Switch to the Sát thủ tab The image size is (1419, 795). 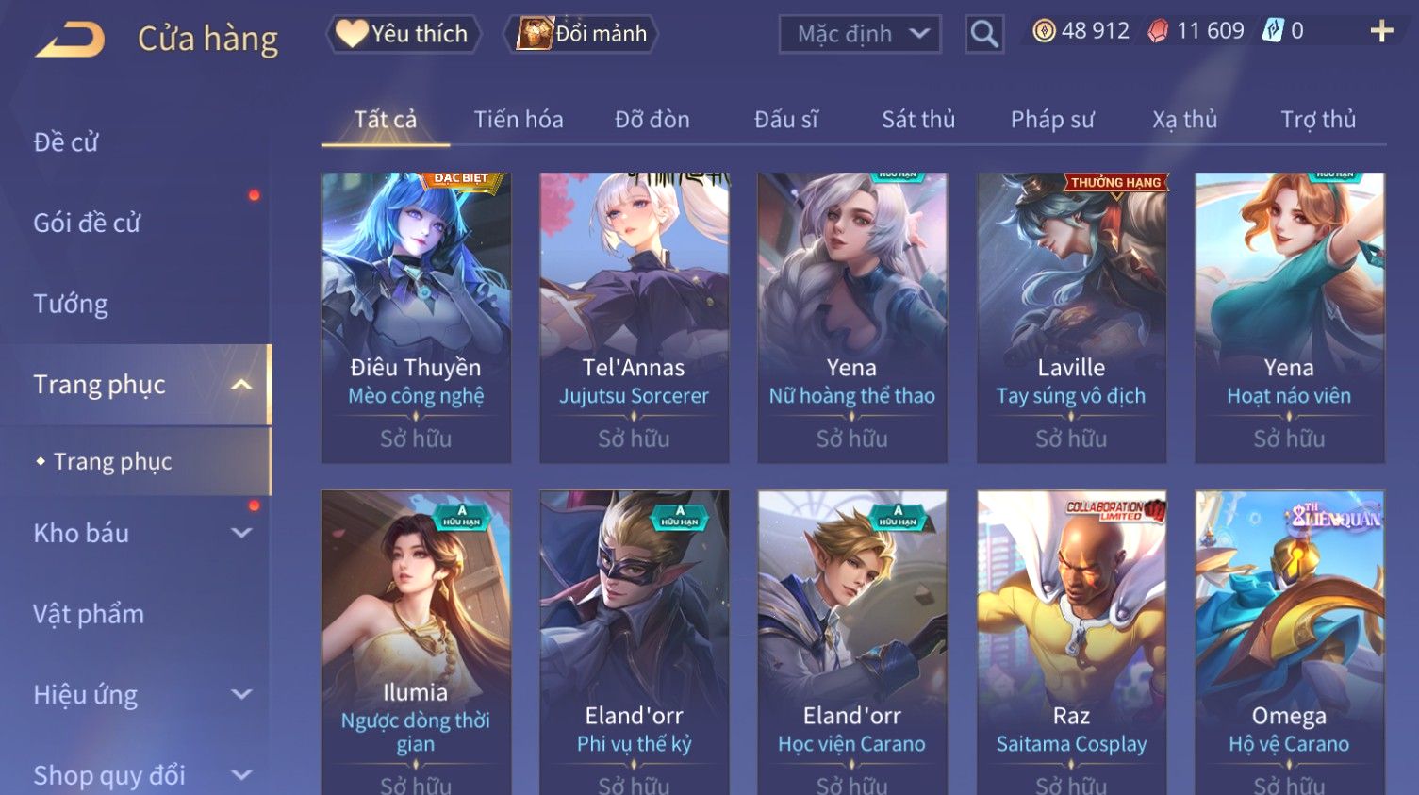(918, 120)
